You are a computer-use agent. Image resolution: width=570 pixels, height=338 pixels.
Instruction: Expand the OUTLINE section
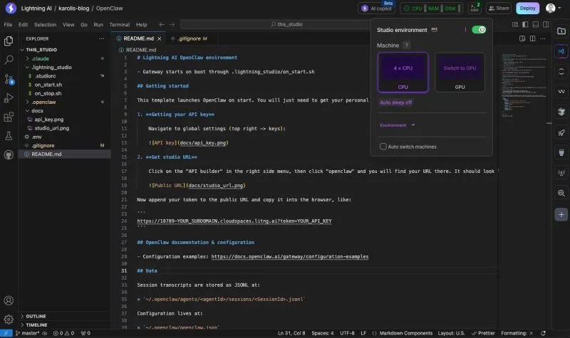point(36,316)
